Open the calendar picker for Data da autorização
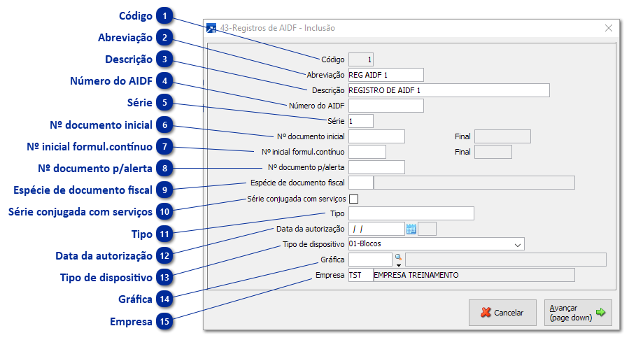 point(411,229)
